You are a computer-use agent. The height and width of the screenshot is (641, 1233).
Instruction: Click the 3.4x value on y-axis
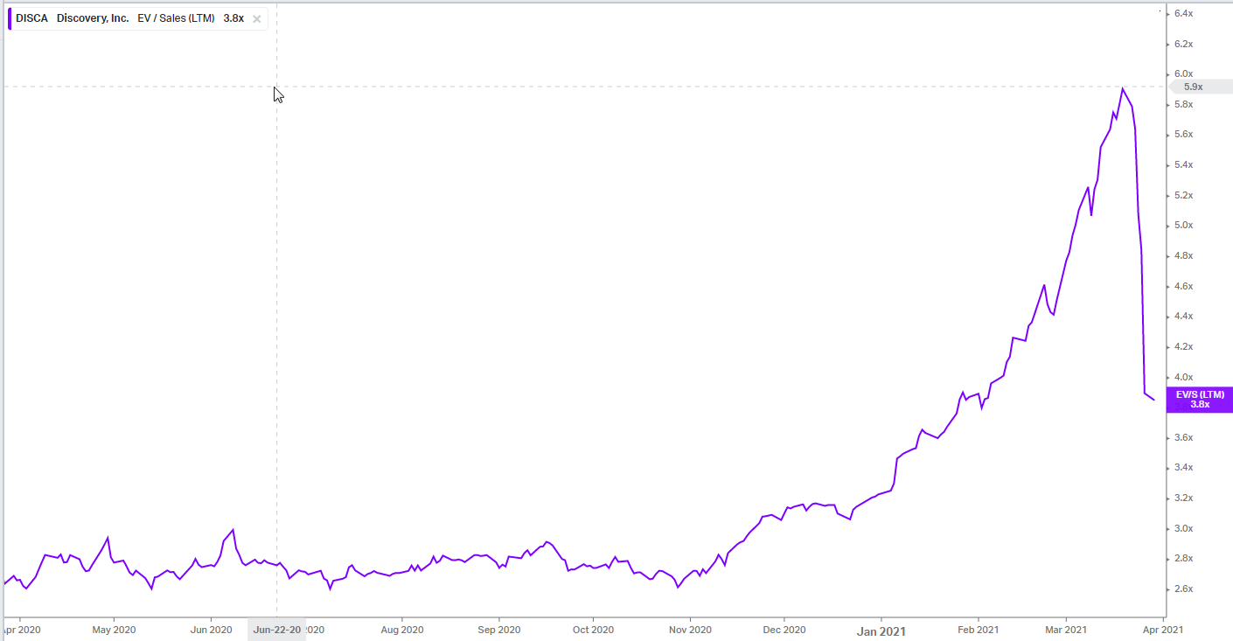(1183, 468)
